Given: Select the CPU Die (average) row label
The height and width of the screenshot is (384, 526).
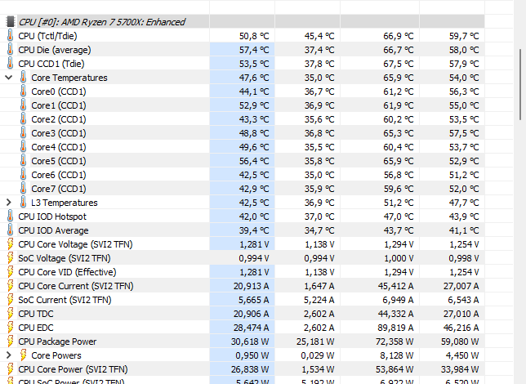Looking at the screenshot, I should (55, 50).
